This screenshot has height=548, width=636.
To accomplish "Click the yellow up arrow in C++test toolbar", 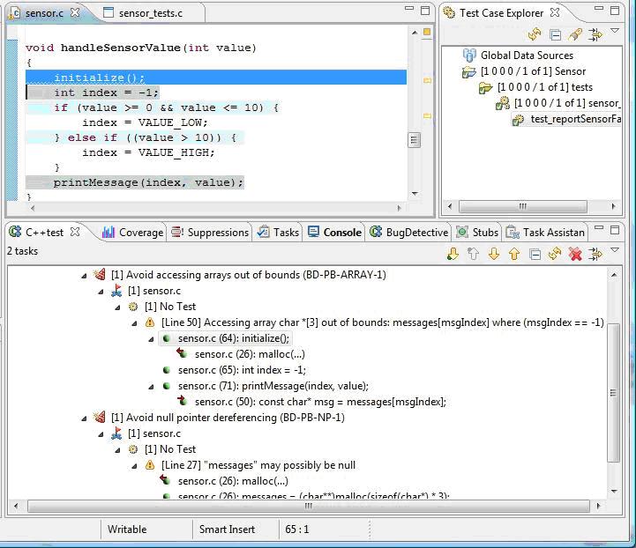I will click(514, 254).
